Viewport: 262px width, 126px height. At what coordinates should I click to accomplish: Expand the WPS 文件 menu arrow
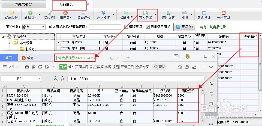coord(18,67)
